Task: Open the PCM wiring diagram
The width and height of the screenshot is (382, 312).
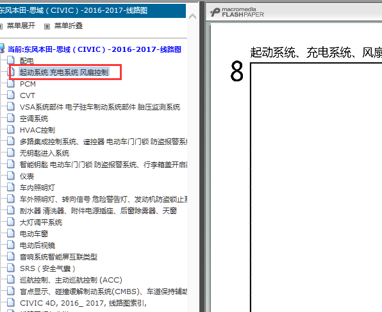Action: [28, 84]
